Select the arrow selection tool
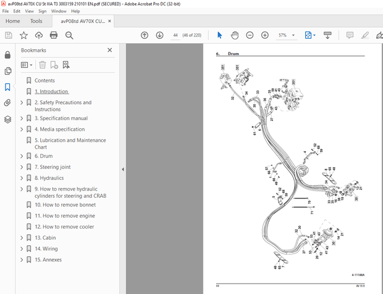 coord(219,35)
